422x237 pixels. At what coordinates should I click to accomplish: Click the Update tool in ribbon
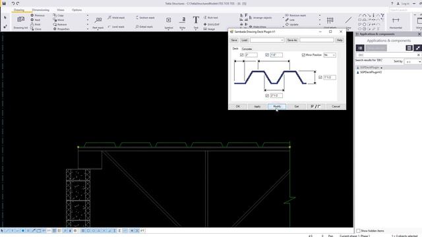coord(291,24)
